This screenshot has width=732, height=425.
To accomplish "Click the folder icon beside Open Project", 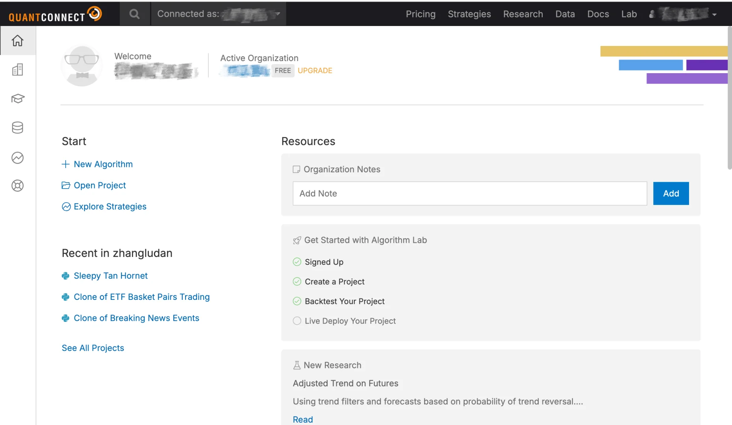I will (x=66, y=185).
